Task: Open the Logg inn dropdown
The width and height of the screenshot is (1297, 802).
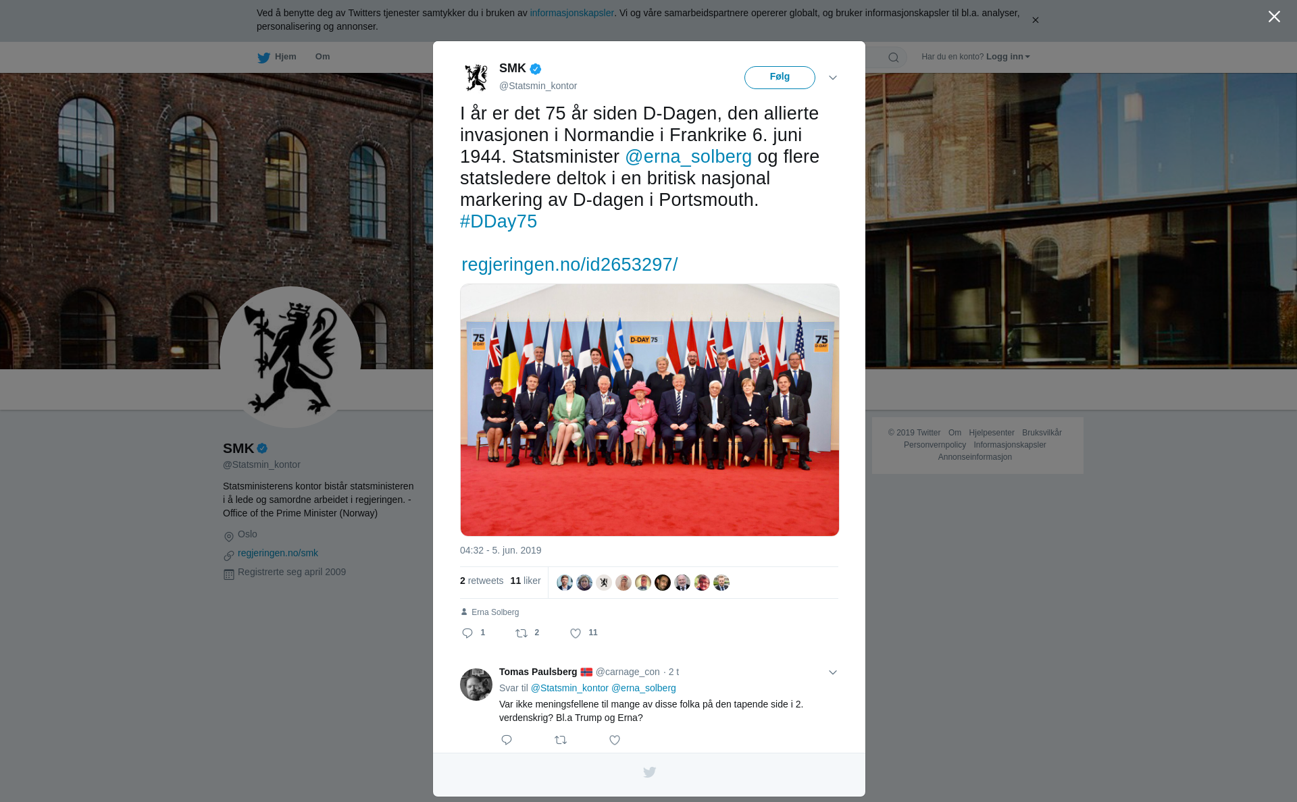Action: pos(1008,57)
